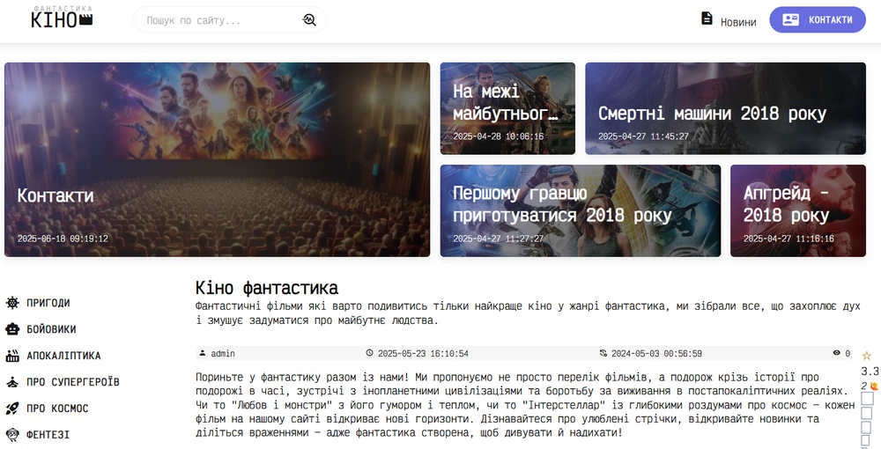Click the clock icon beside publish date
The width and height of the screenshot is (881, 449).
[369, 353]
